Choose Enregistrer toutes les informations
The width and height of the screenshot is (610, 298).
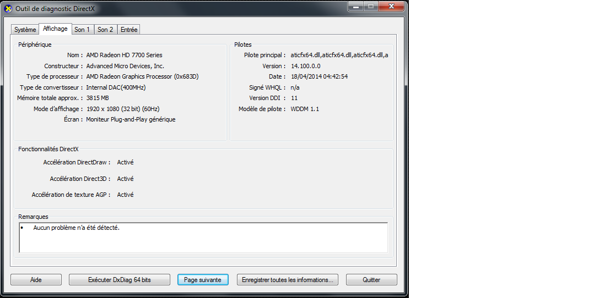point(288,280)
